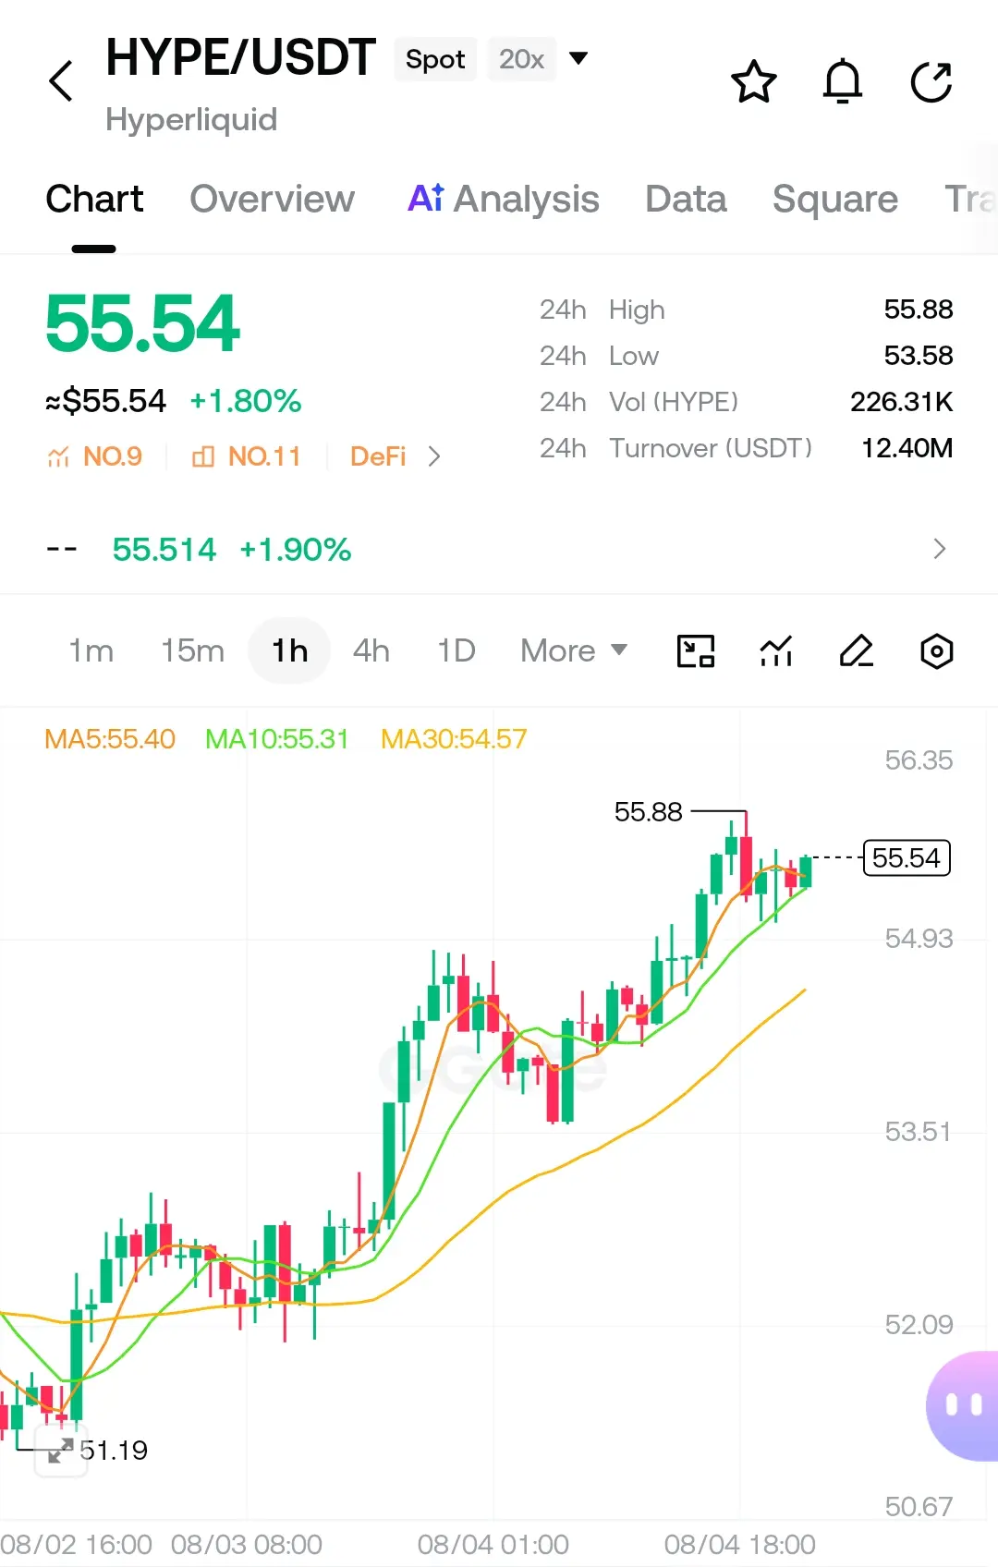Screen dimensions: 998x1567
Task: Open the NO.11 ranking tag
Action: (x=247, y=456)
